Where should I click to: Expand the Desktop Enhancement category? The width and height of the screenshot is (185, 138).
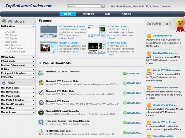(x=18, y=65)
